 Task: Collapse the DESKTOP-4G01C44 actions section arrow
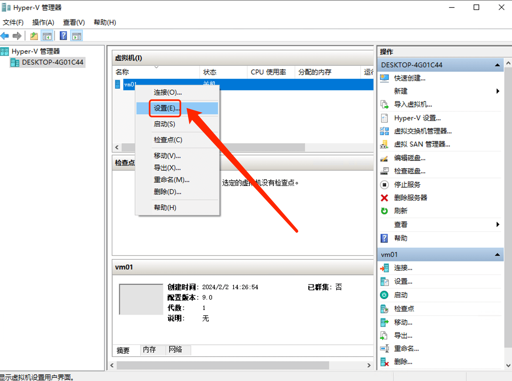(x=497, y=65)
